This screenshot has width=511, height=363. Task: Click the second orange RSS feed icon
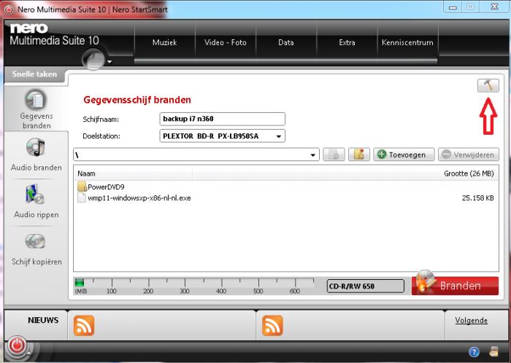272,325
